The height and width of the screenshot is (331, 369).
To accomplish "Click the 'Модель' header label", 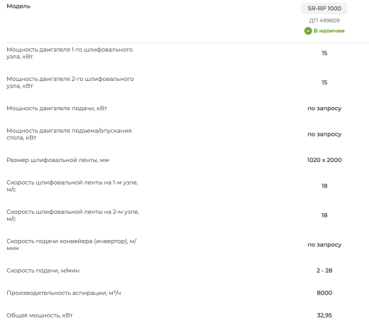I will (x=18, y=6).
